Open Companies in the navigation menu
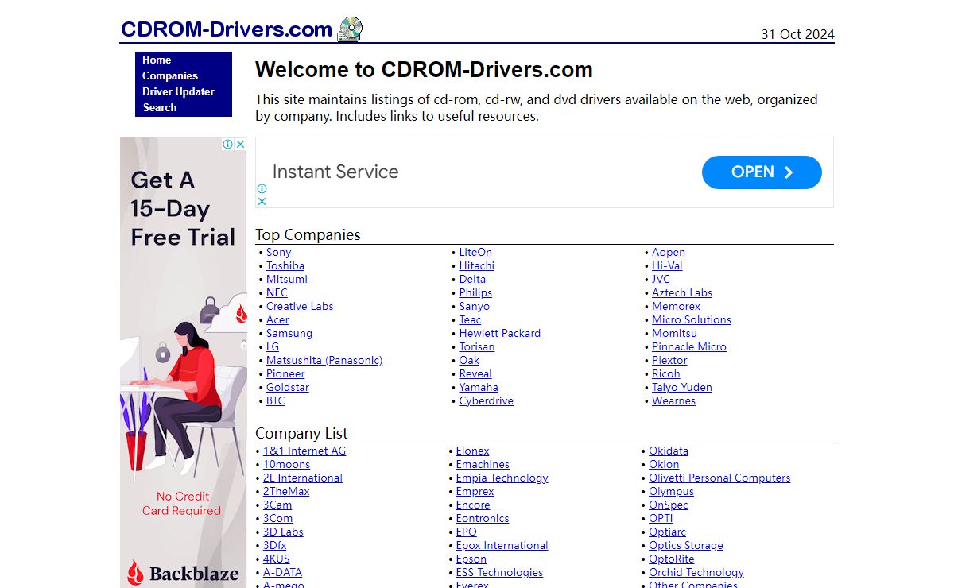 pyautogui.click(x=170, y=75)
